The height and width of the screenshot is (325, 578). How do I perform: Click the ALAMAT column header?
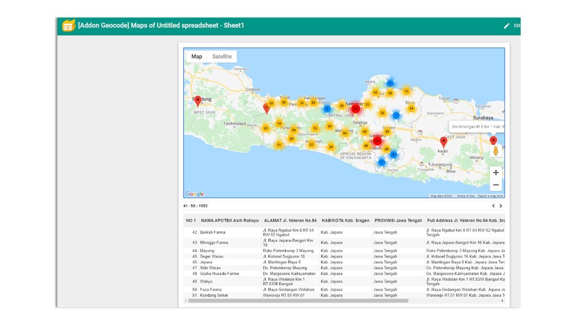tap(290, 221)
